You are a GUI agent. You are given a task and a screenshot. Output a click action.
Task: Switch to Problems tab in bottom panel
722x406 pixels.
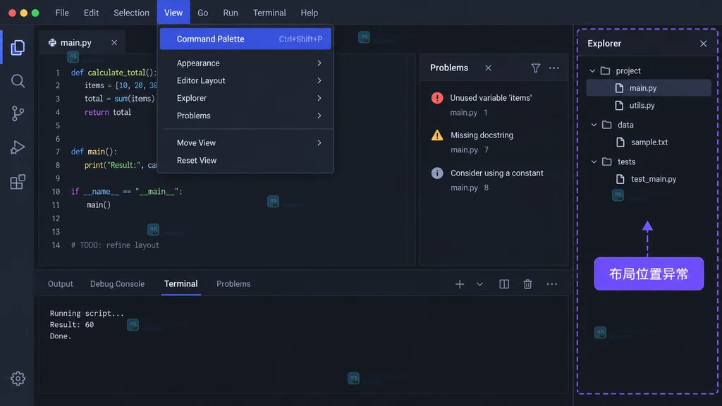tap(233, 284)
